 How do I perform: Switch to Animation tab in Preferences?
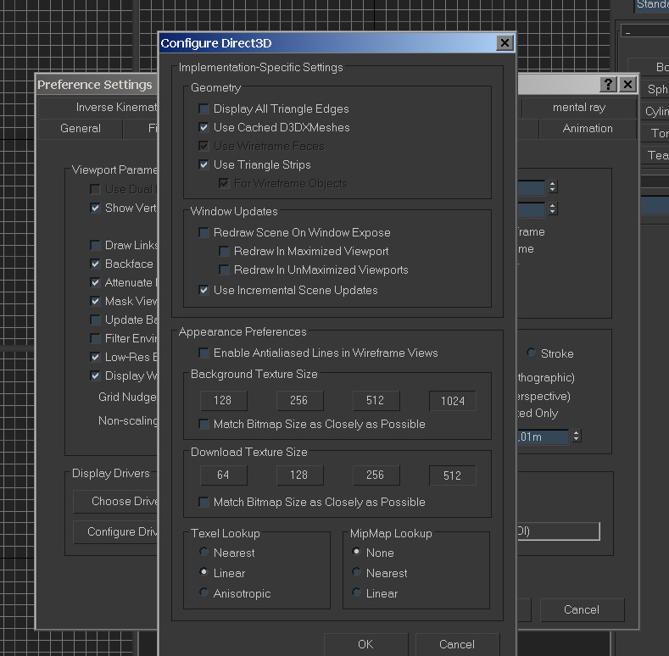click(x=587, y=128)
